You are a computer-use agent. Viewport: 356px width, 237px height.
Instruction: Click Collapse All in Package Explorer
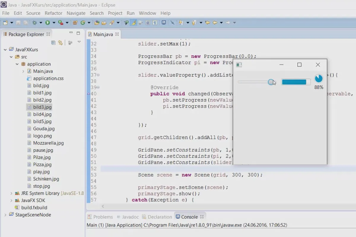[53, 43]
